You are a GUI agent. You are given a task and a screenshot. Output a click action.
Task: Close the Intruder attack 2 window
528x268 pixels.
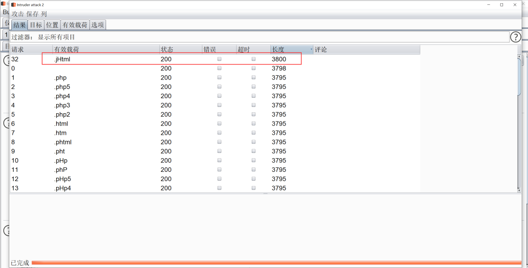[x=515, y=4]
